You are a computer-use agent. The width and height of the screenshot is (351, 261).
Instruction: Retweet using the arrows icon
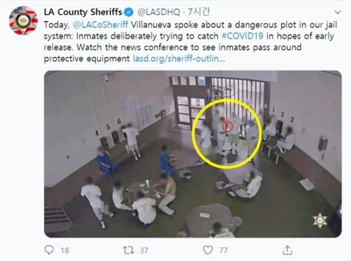(x=128, y=250)
